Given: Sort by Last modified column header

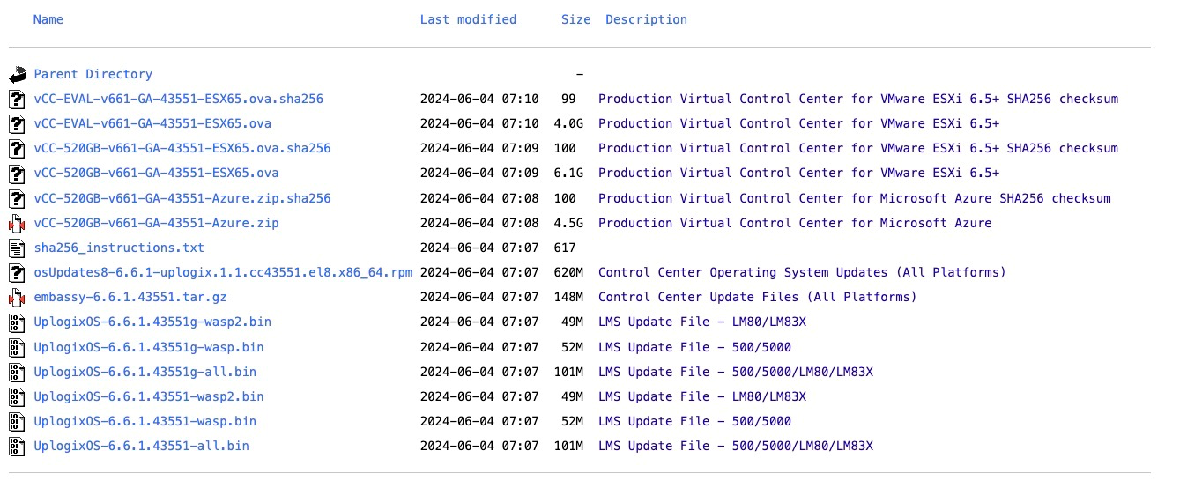Looking at the screenshot, I should [x=468, y=19].
